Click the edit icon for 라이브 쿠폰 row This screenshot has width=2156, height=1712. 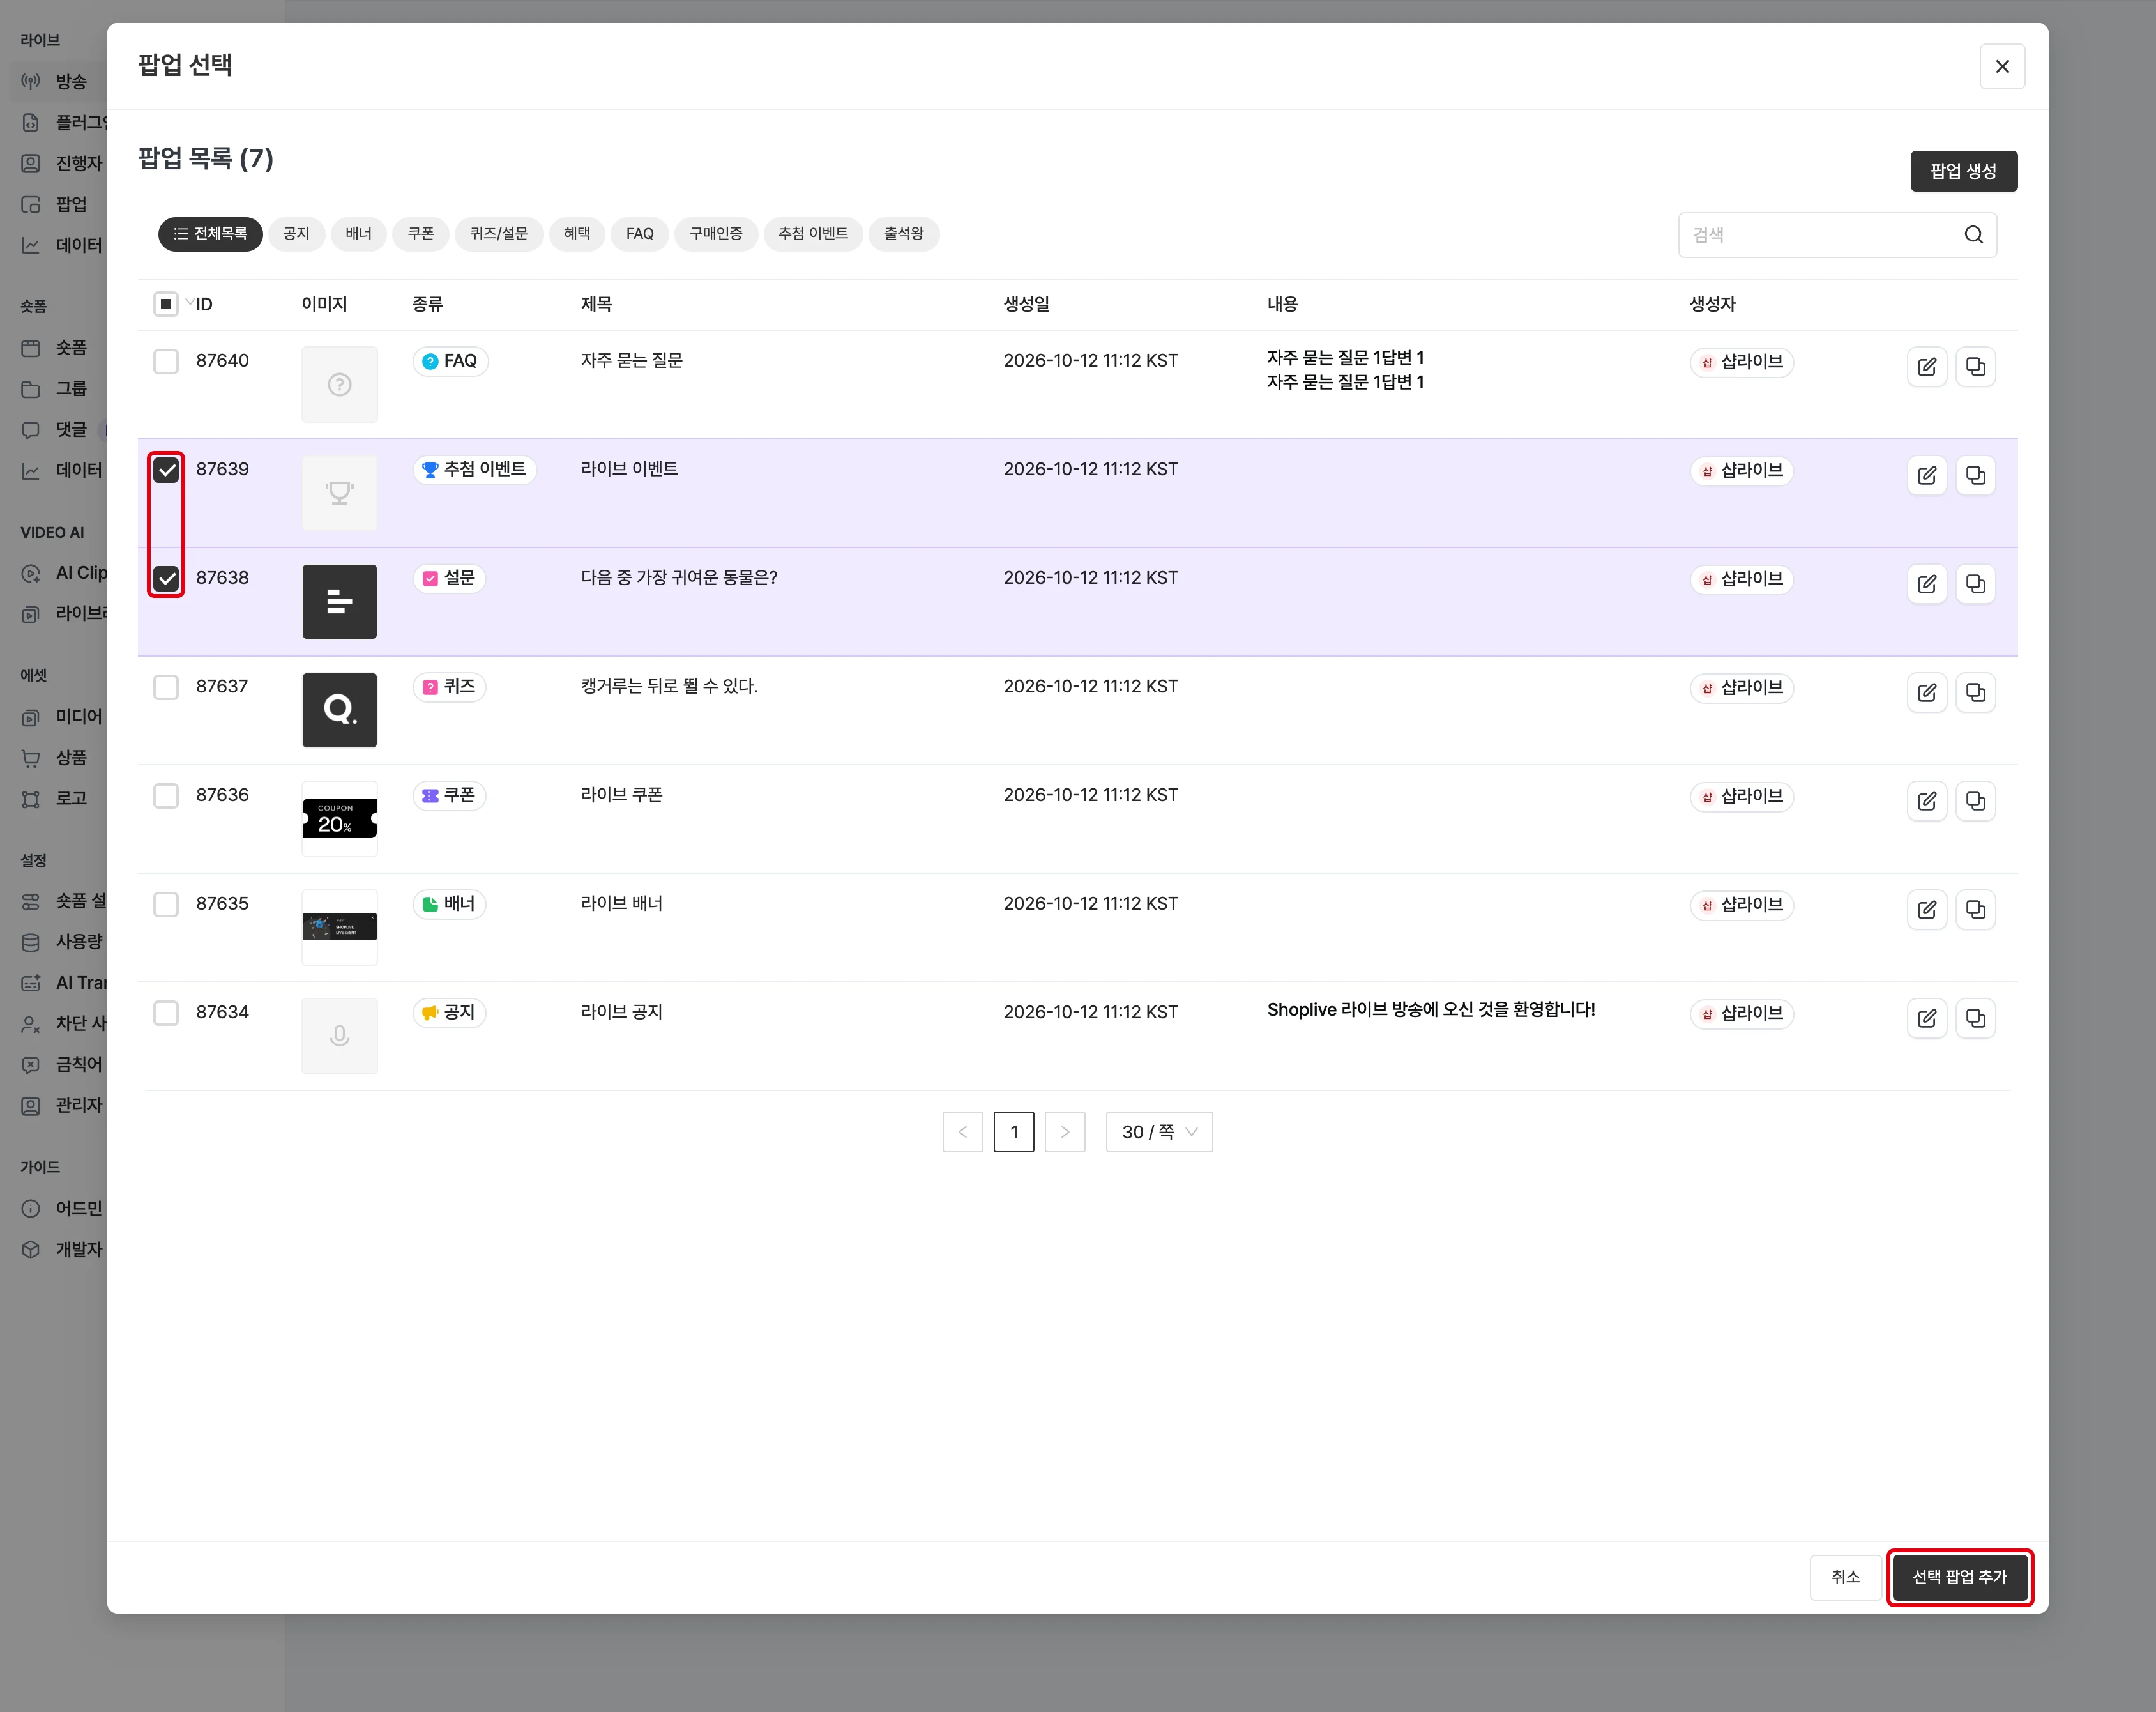click(x=1926, y=801)
